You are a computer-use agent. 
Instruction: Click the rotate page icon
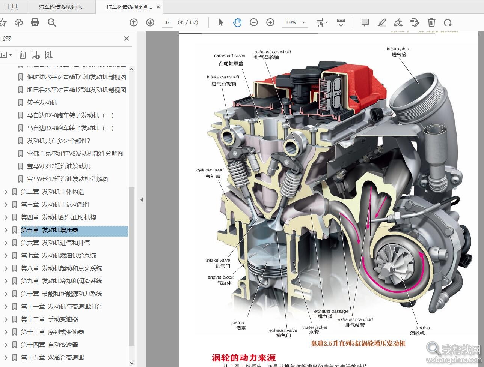[x=448, y=22]
